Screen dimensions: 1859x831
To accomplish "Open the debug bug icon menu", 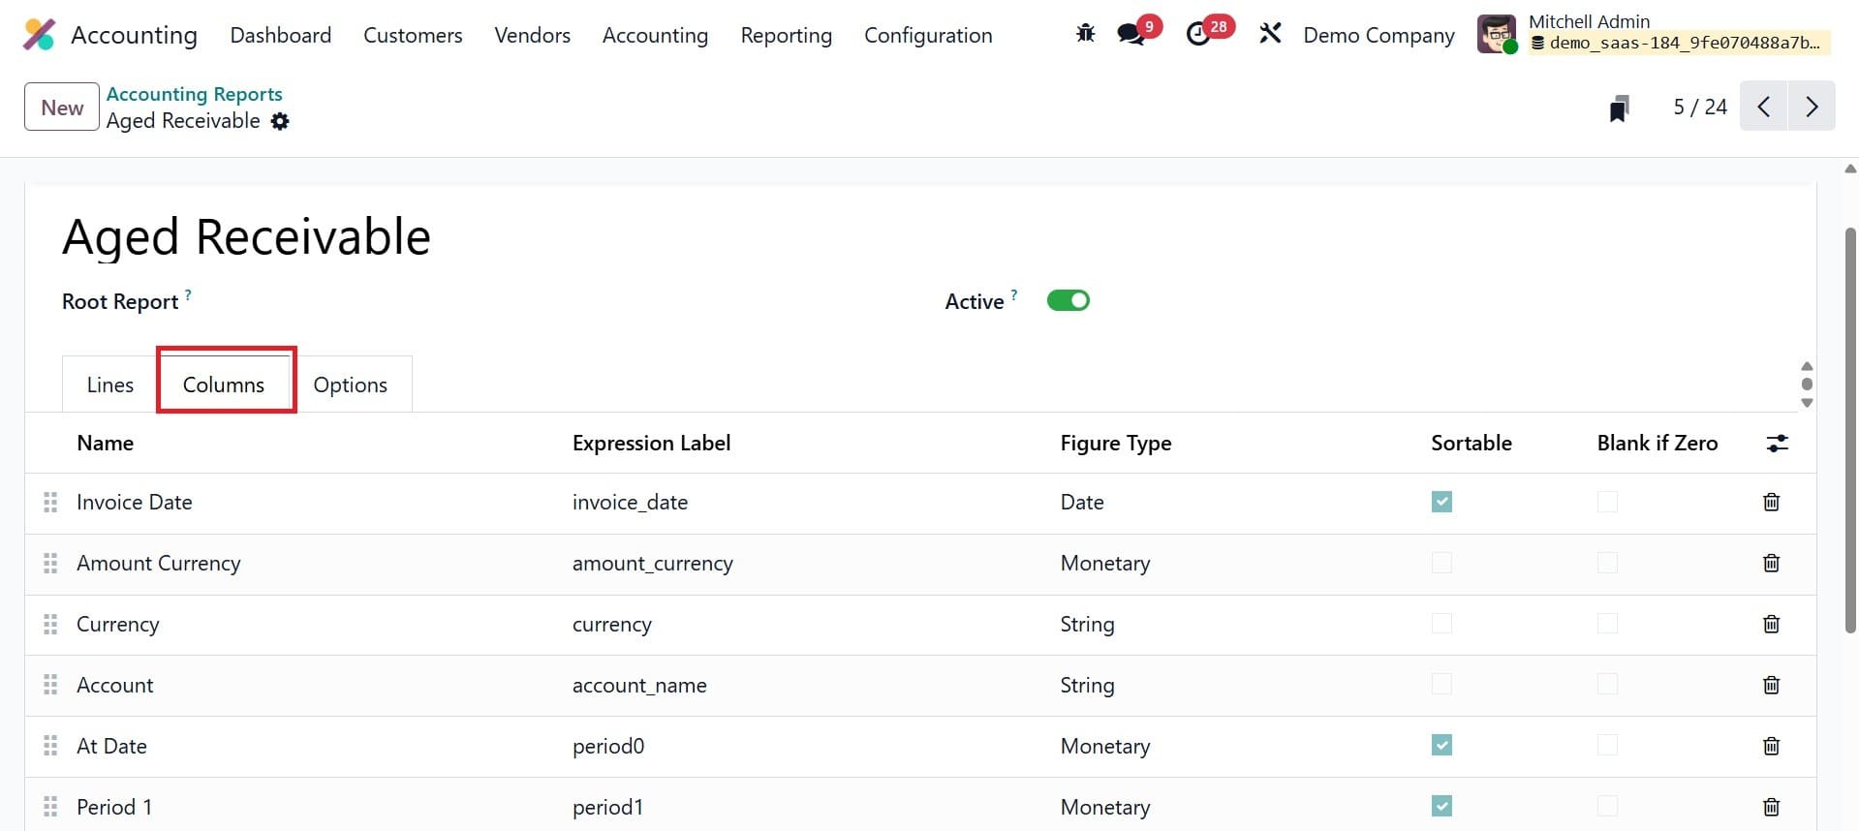I will pos(1085,34).
